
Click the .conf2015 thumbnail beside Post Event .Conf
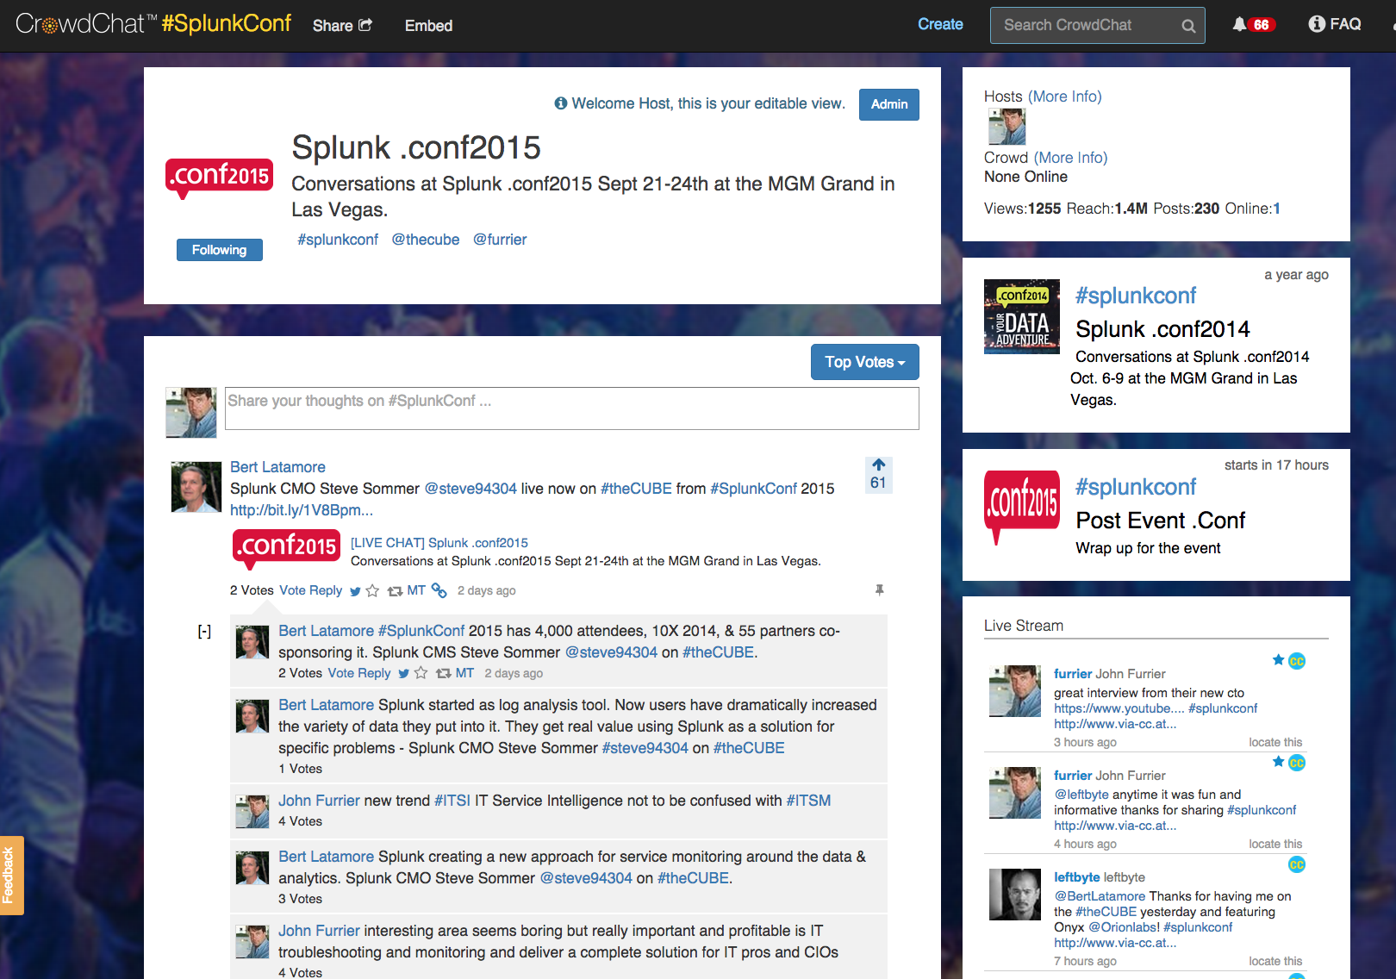click(1022, 507)
